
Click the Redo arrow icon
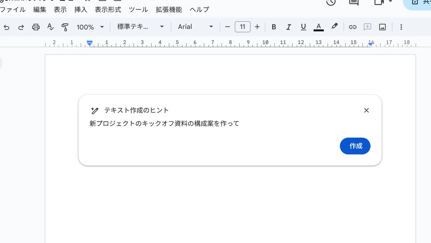coord(21,27)
